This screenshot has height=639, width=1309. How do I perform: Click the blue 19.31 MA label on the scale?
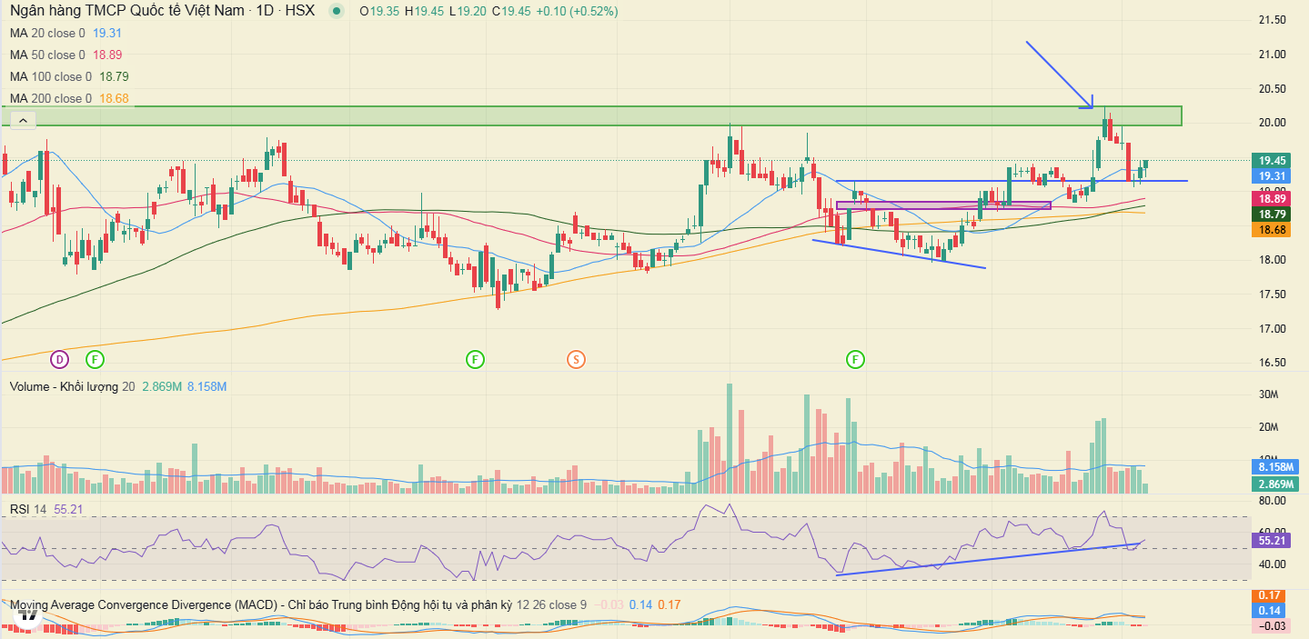click(x=1271, y=175)
